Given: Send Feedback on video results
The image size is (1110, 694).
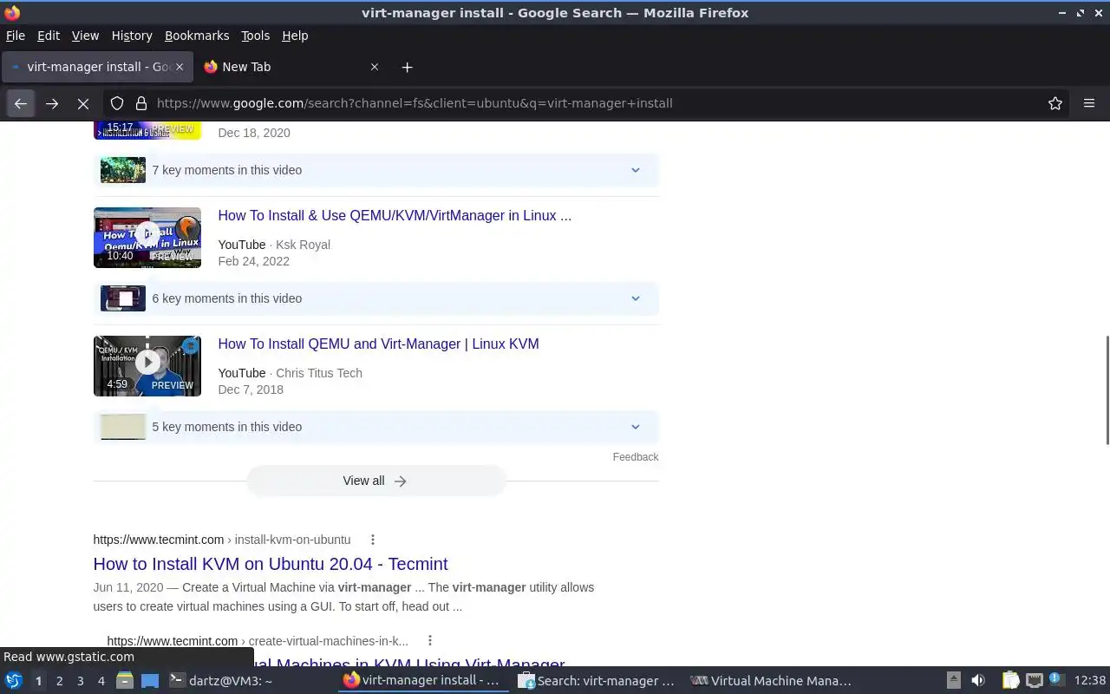Looking at the screenshot, I should (636, 457).
